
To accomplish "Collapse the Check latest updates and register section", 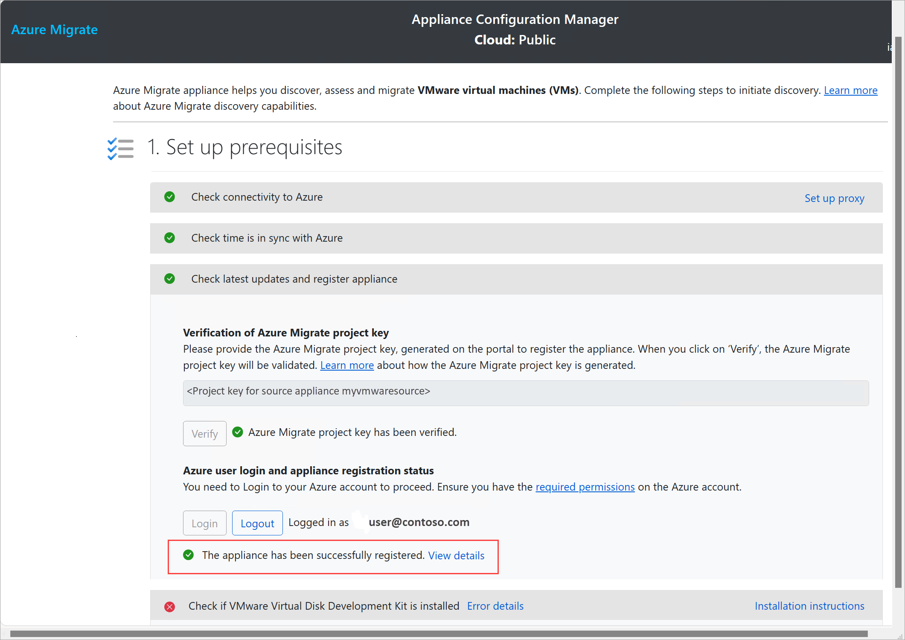I will click(x=294, y=279).
